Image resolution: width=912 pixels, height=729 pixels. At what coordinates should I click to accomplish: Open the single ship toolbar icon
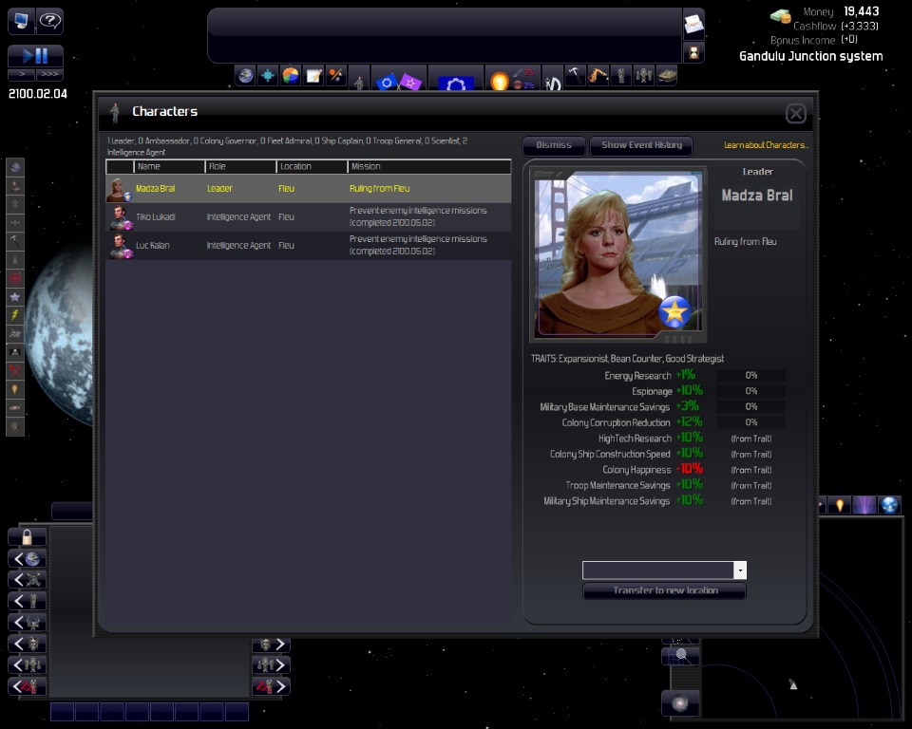[x=621, y=76]
